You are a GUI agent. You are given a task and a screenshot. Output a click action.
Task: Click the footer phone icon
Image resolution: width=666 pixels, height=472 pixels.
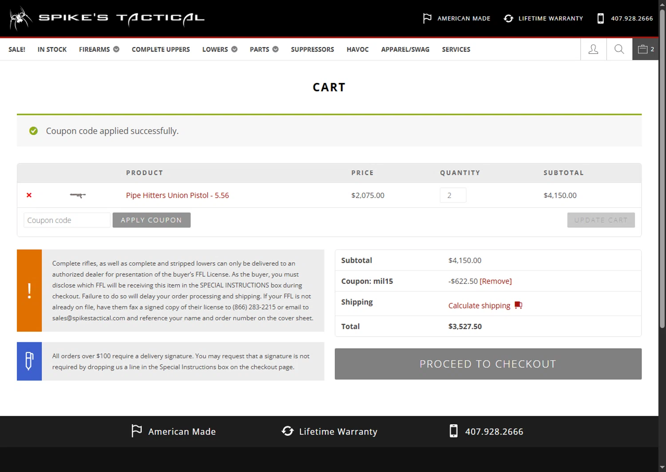[453, 431]
